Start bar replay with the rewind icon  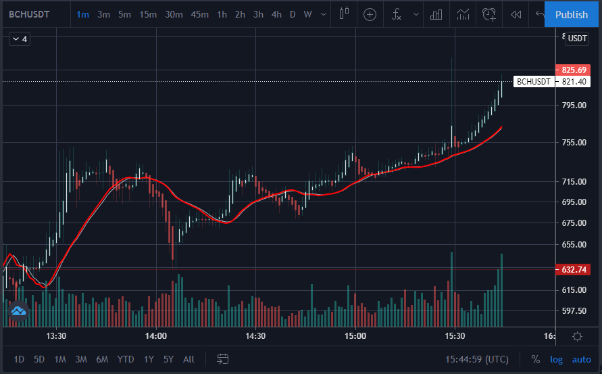[x=516, y=15]
